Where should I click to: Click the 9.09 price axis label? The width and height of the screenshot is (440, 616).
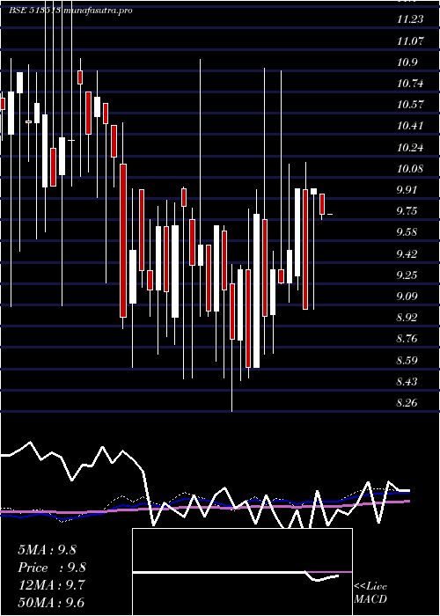click(x=407, y=297)
